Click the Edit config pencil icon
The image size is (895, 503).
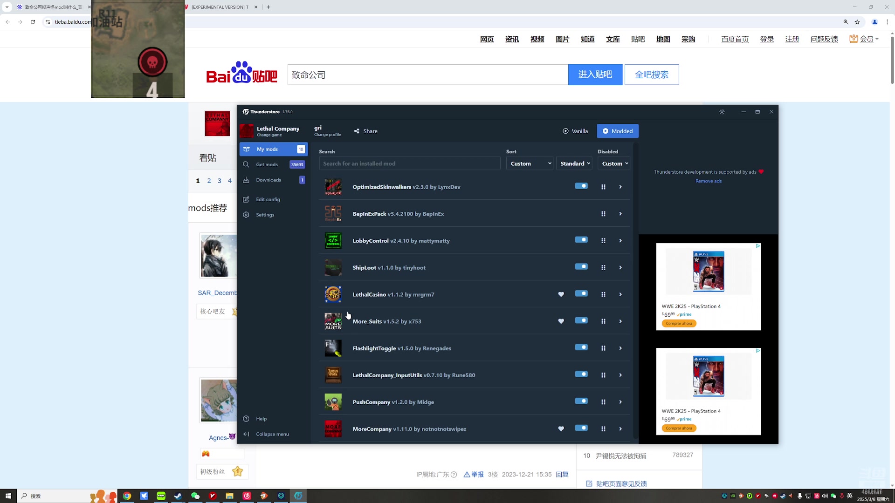click(246, 199)
